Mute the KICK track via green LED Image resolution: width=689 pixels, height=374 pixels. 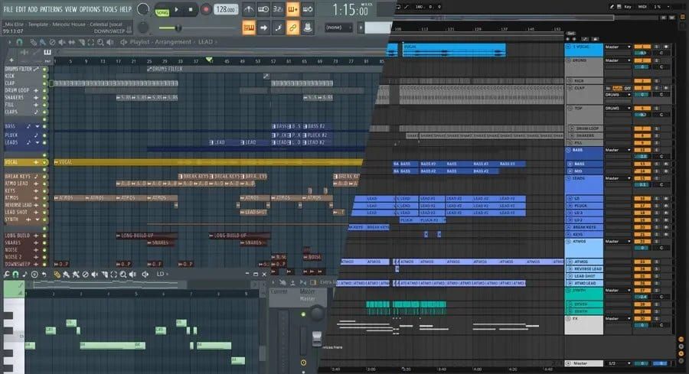[44, 76]
